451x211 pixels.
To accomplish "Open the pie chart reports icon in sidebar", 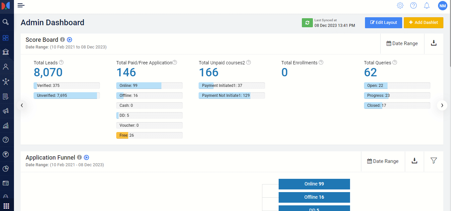I will click(6, 169).
